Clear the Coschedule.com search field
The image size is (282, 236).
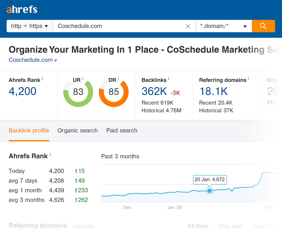tap(188, 26)
